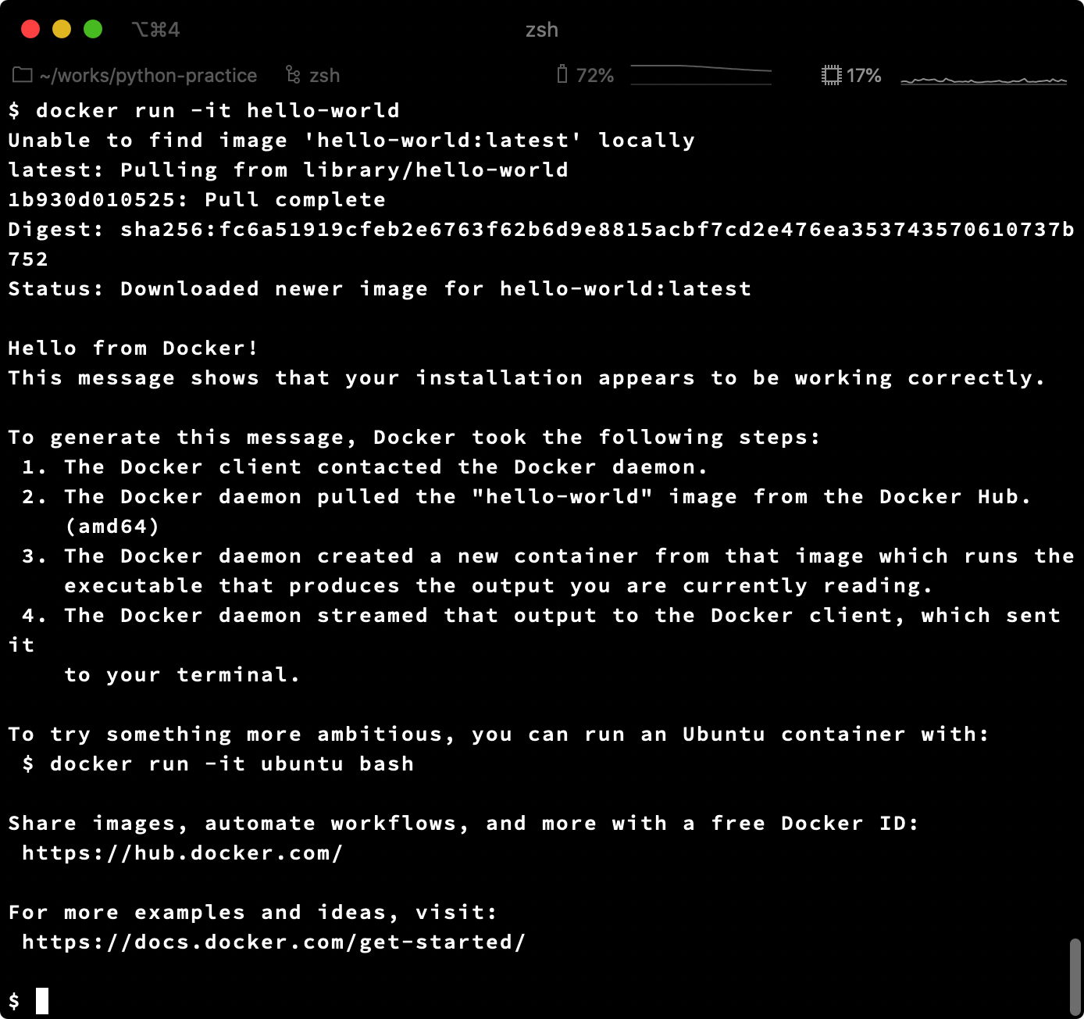Click the folder icon in status bar
The image size is (1084, 1019).
pyautogui.click(x=23, y=75)
